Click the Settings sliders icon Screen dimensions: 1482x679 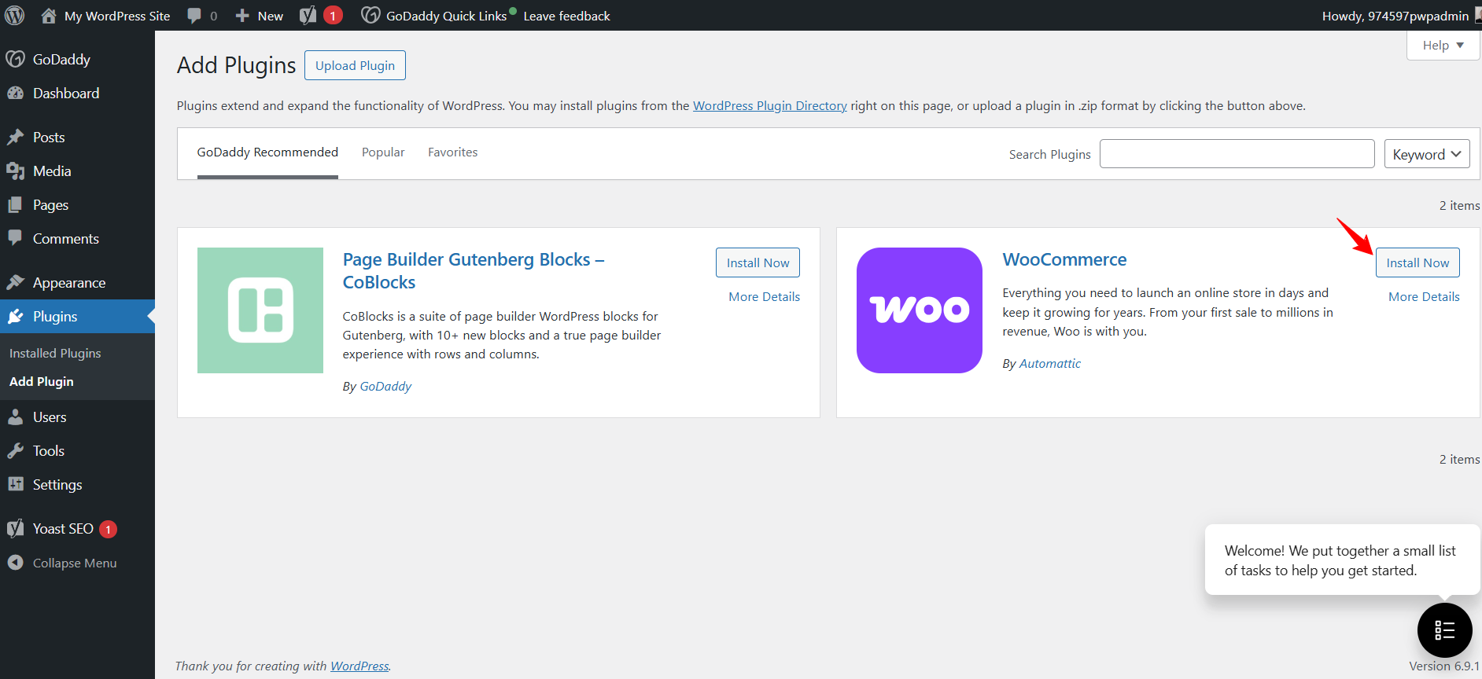coord(15,484)
